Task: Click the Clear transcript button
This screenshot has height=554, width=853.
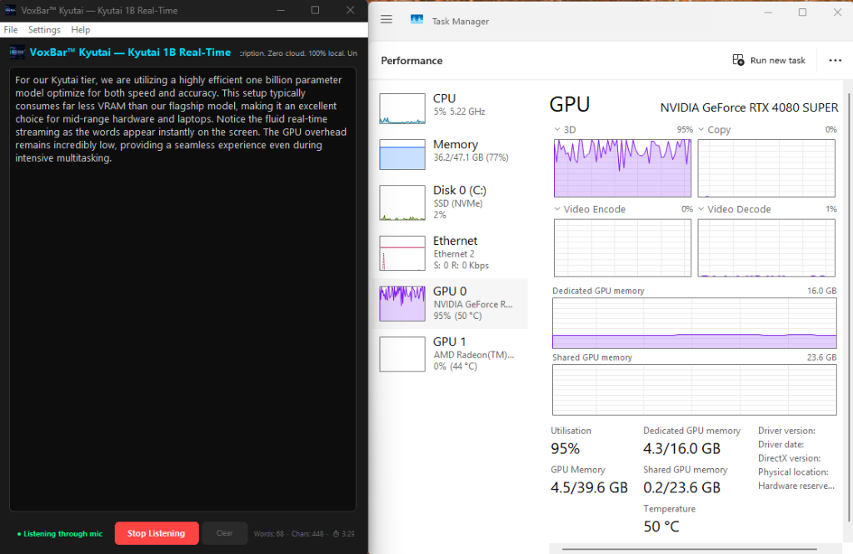Action: click(x=224, y=533)
